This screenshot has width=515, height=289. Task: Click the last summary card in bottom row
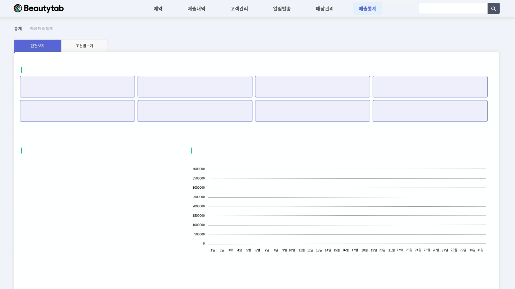pyautogui.click(x=430, y=111)
